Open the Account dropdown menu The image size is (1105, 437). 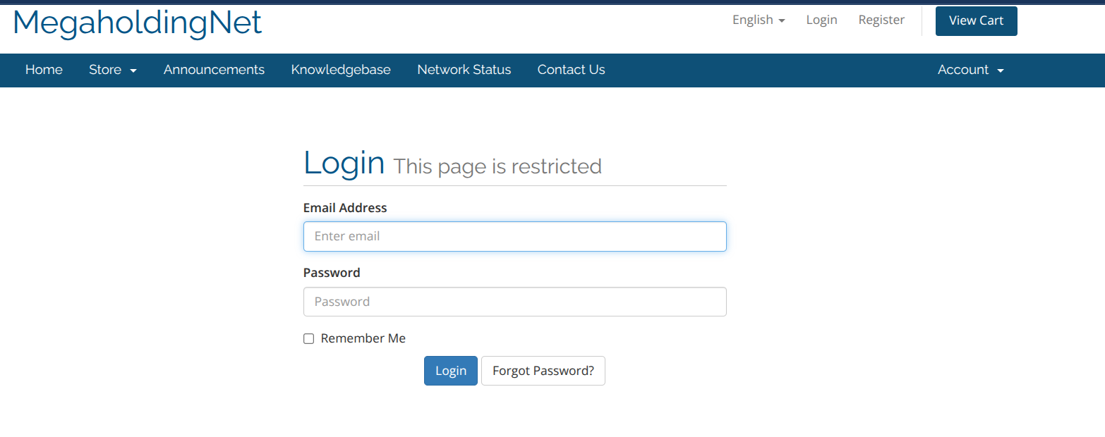[970, 70]
